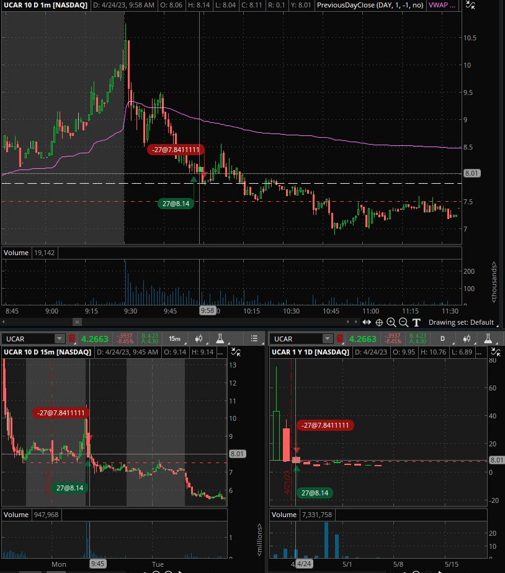Screen dimensions: 505x573
Task: Select 27@8.14 bubble on daily chart
Action: [315, 492]
